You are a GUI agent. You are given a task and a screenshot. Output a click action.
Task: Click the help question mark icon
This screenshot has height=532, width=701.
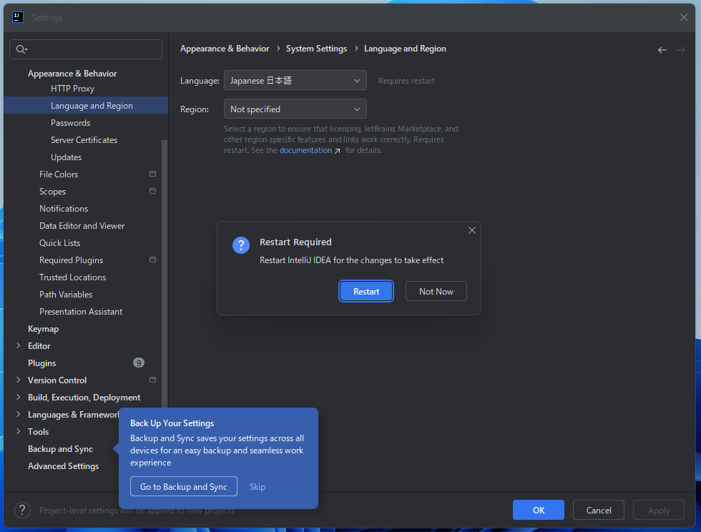tap(22, 510)
